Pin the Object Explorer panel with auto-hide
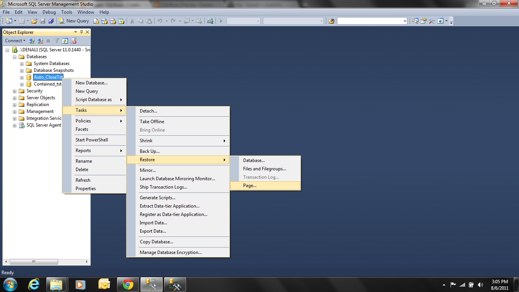The image size is (519, 292). tap(81, 32)
